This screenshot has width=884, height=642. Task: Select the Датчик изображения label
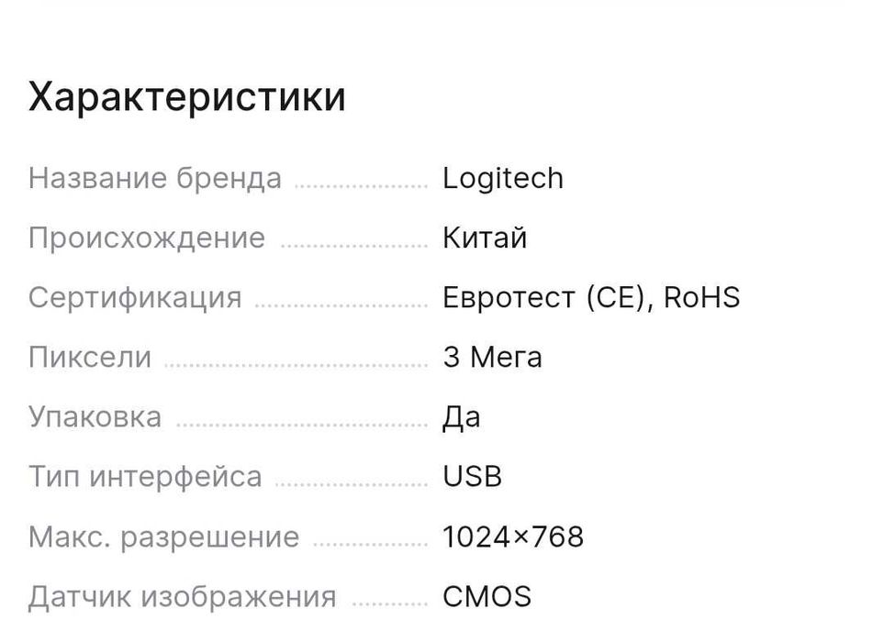point(182,597)
